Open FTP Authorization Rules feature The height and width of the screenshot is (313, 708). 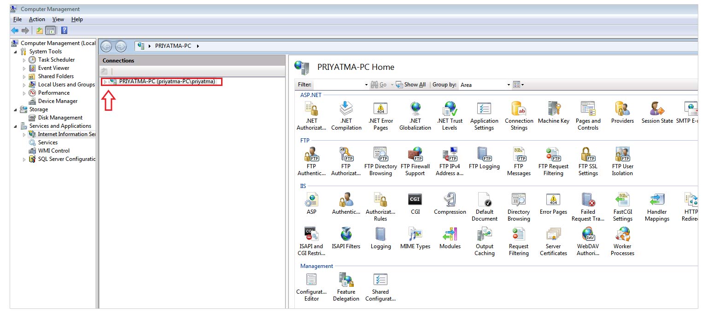click(x=346, y=161)
